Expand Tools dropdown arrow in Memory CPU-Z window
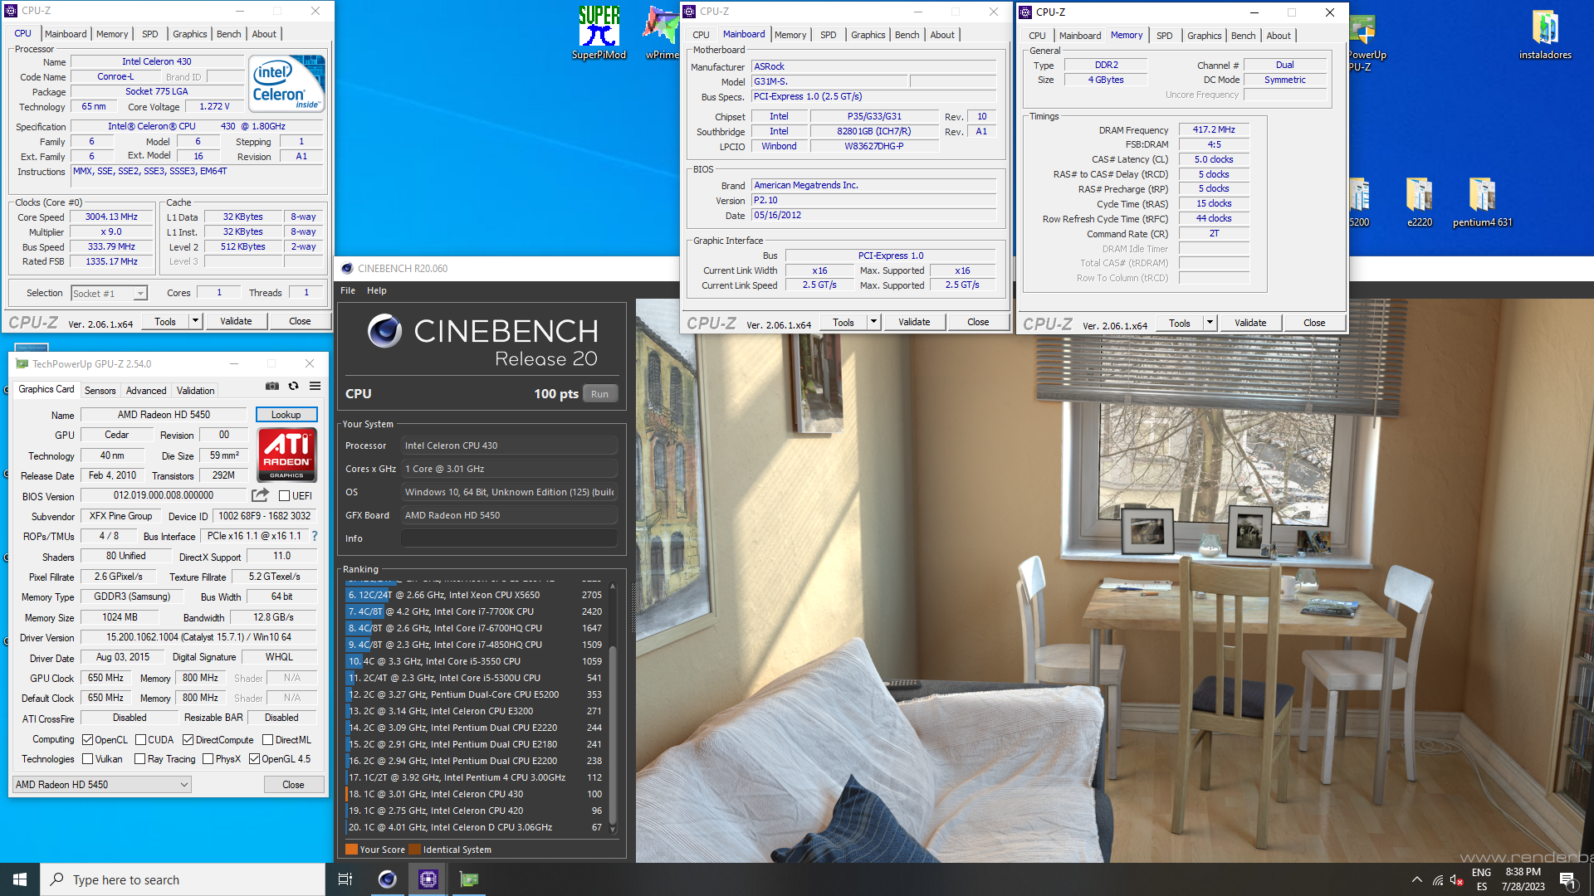 (x=1210, y=323)
